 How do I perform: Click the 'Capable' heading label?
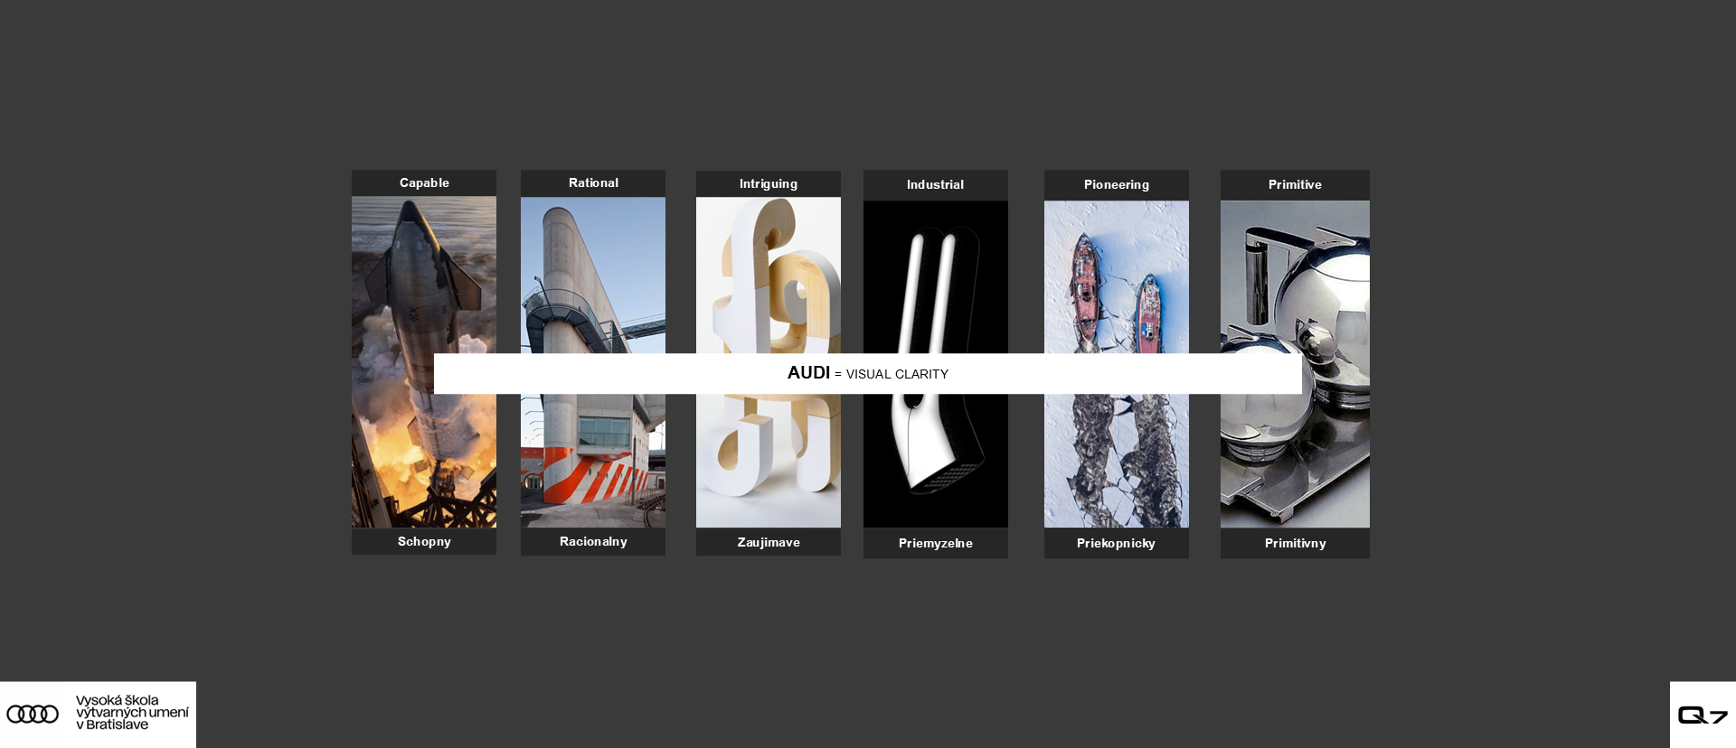click(424, 182)
